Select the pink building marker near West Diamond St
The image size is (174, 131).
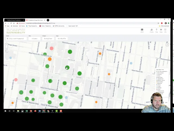51,48
